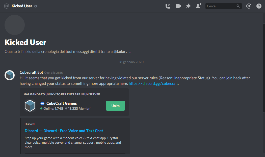Viewport: 265px width, 157px height.
Task: Click the Discord provider label in embed
Action: click(30, 124)
